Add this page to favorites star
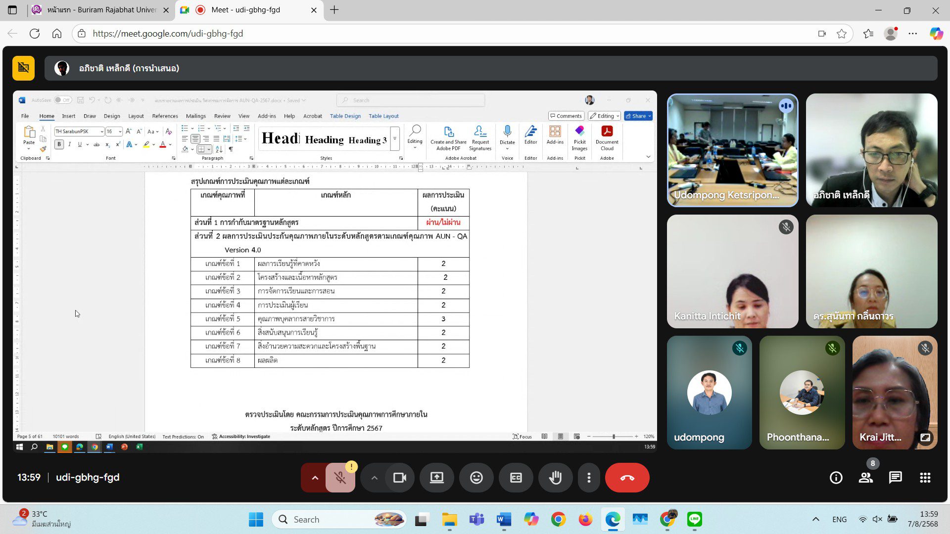Image resolution: width=950 pixels, height=534 pixels. [x=842, y=34]
